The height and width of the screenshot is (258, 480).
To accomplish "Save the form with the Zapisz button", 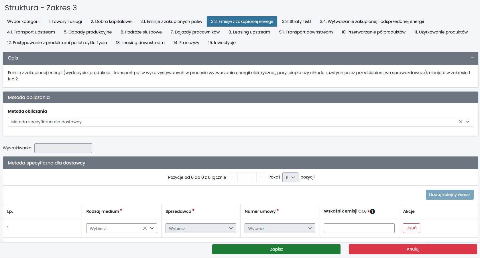I will (x=276, y=249).
